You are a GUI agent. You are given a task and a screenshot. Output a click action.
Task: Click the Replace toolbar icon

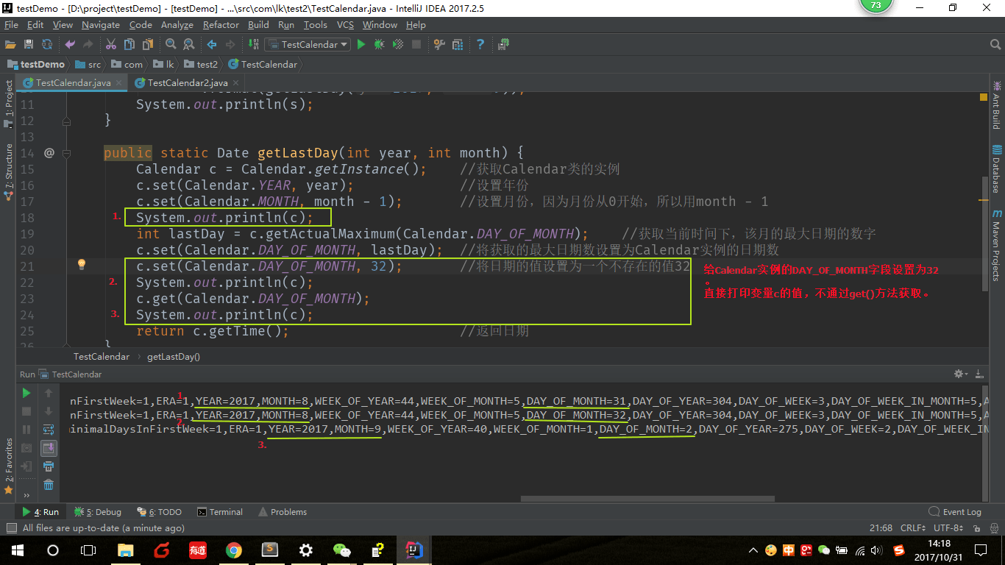188,44
